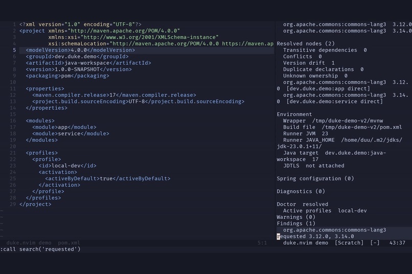The image size is (412, 274).
Task: Click the requested 3.12.0, 3.14.0 line
Action: tap(315, 236)
